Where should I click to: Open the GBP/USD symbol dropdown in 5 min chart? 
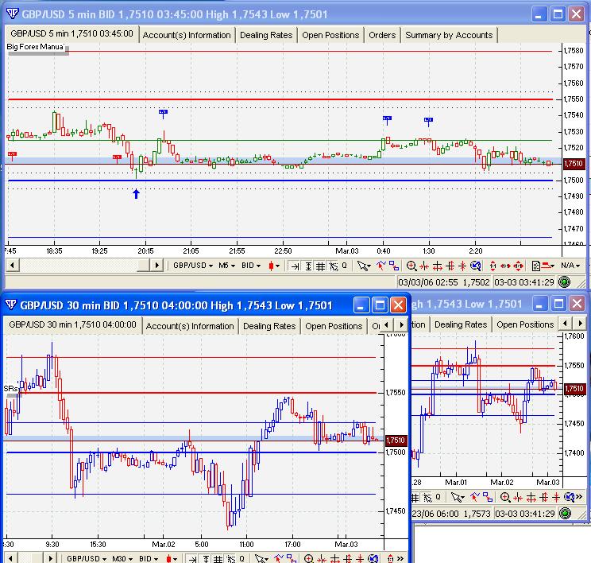[193, 266]
